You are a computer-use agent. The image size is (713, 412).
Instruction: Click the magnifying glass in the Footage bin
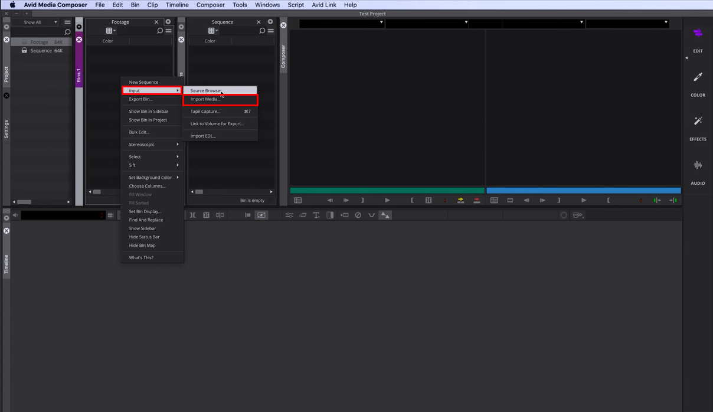coord(159,31)
